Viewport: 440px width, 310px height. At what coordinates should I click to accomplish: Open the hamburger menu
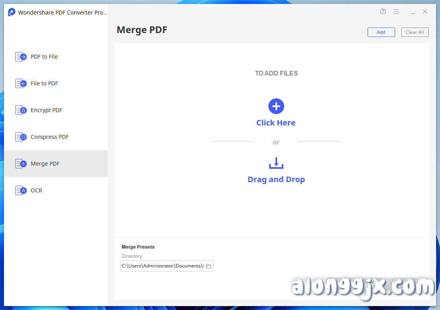click(x=396, y=11)
